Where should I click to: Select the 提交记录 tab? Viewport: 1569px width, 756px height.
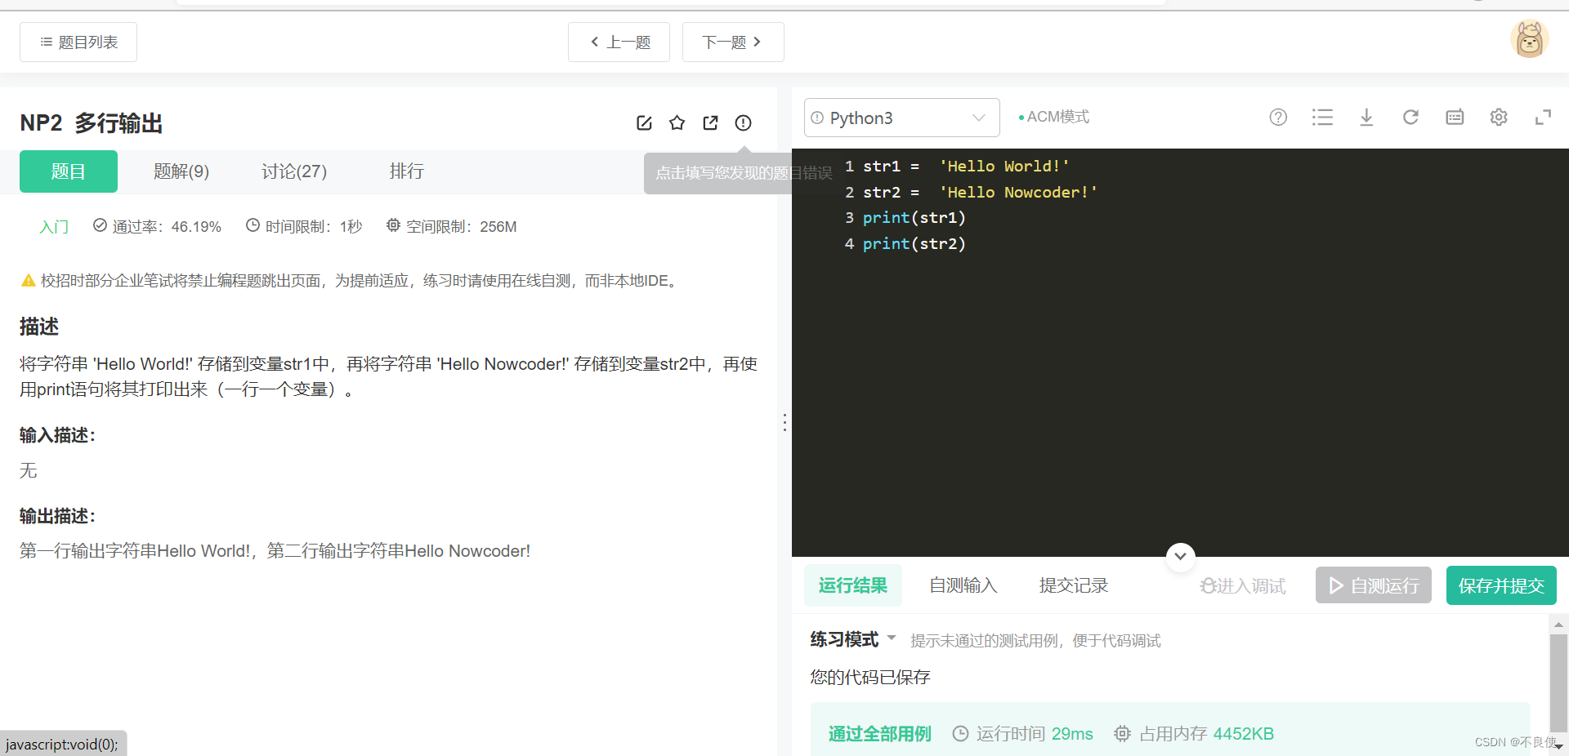(1074, 585)
